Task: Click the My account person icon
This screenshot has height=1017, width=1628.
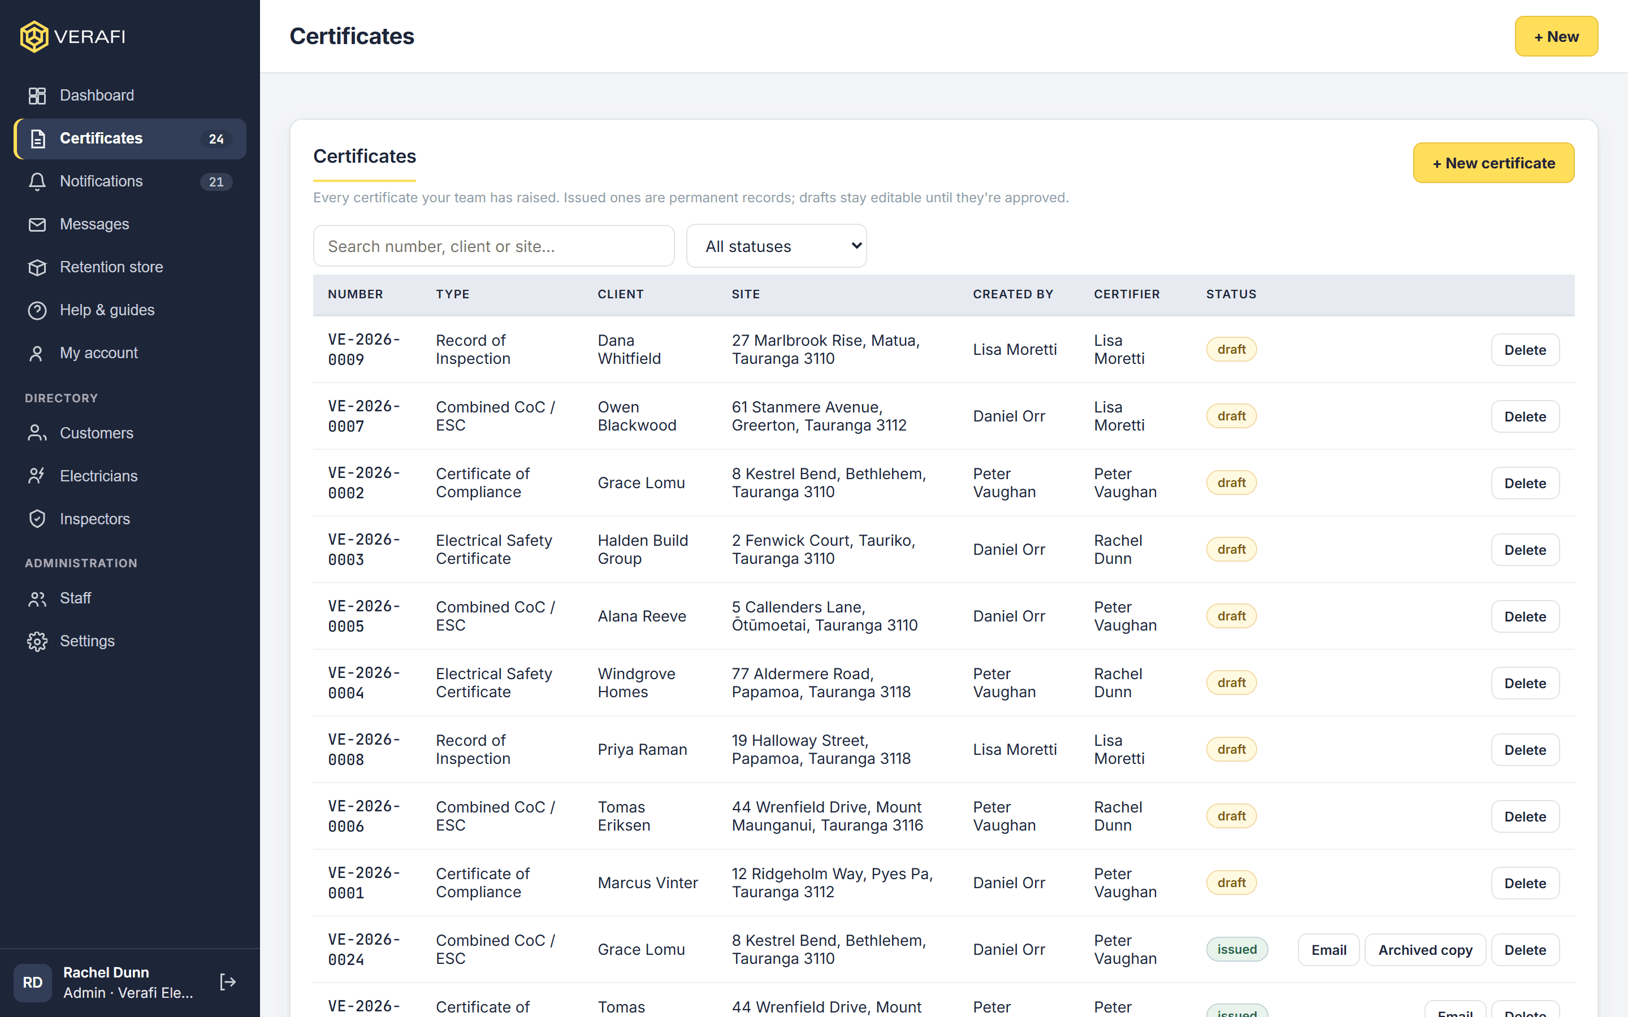Action: tap(37, 354)
